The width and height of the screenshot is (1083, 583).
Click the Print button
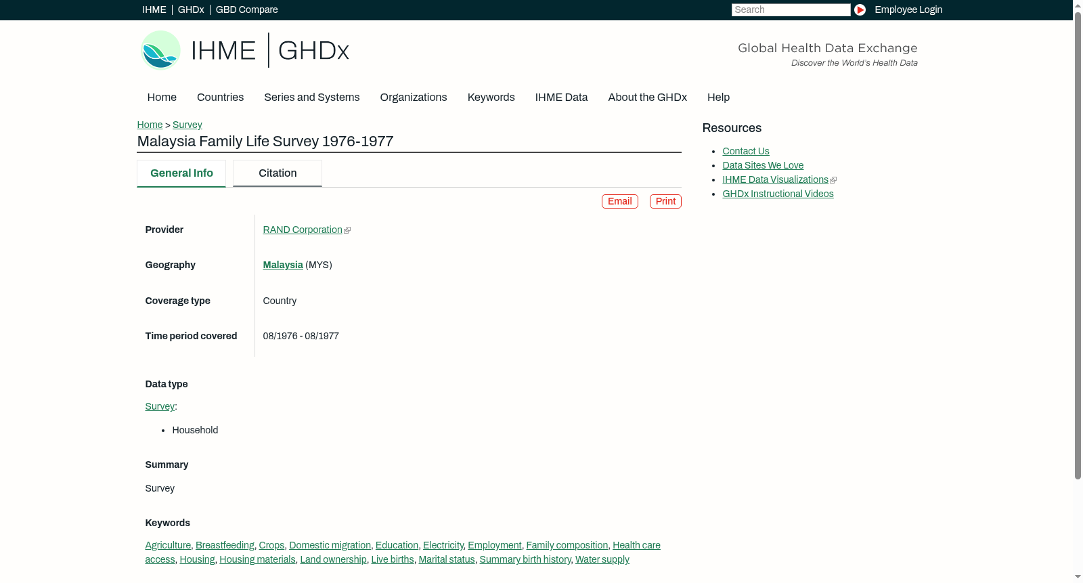tap(665, 201)
